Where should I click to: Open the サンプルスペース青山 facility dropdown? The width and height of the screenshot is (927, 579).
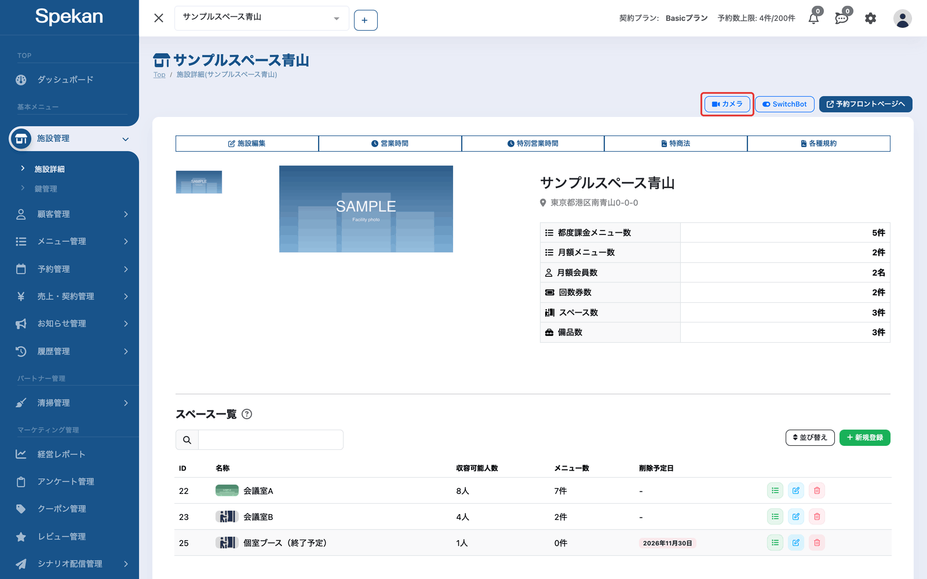pos(261,18)
